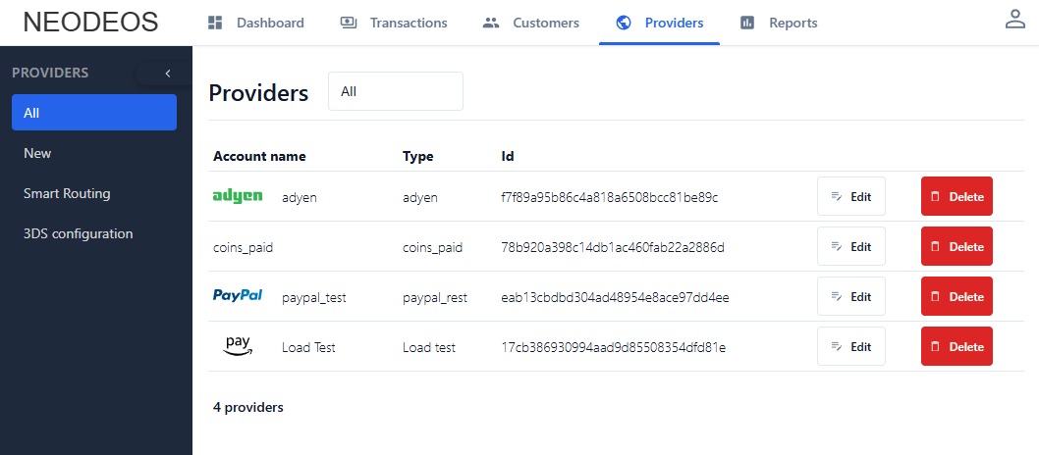
Task: Edit the adyen provider
Action: click(x=850, y=197)
